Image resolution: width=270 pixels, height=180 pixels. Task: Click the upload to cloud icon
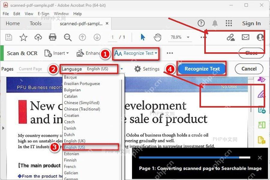pyautogui.click(x=38, y=37)
